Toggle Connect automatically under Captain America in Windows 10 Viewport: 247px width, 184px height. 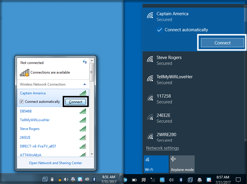point(160,30)
